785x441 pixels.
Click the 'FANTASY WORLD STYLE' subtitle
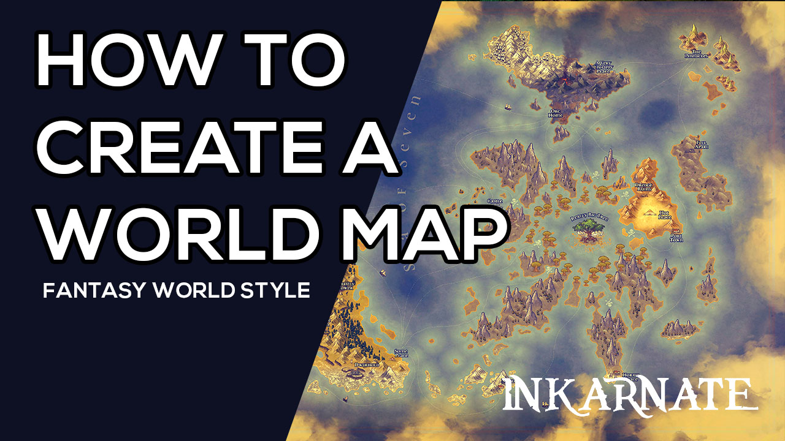[x=176, y=290]
